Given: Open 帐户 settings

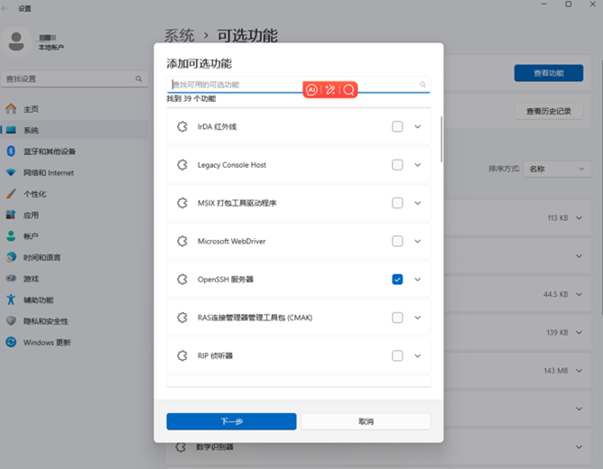Looking at the screenshot, I should [75, 236].
